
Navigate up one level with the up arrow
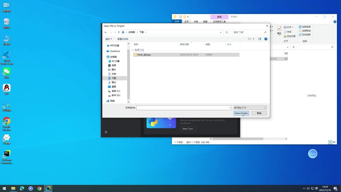click(119, 32)
